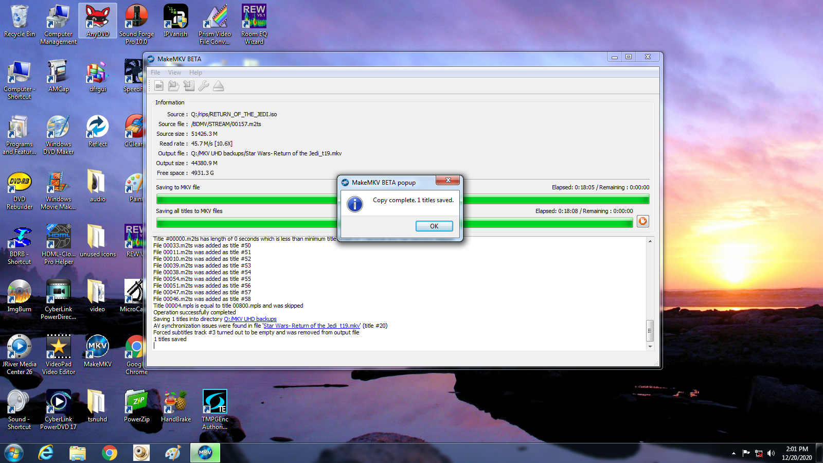Click the Eject disc toolbar icon

coord(219,86)
